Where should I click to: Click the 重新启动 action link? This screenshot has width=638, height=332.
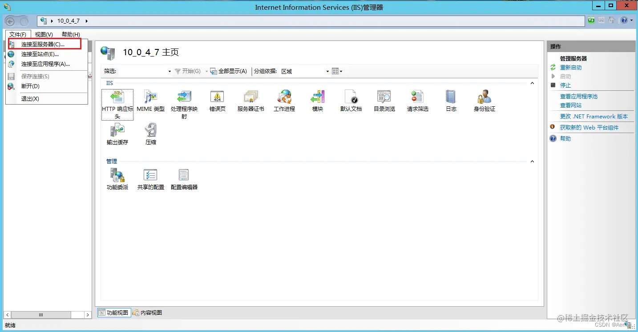(x=571, y=68)
